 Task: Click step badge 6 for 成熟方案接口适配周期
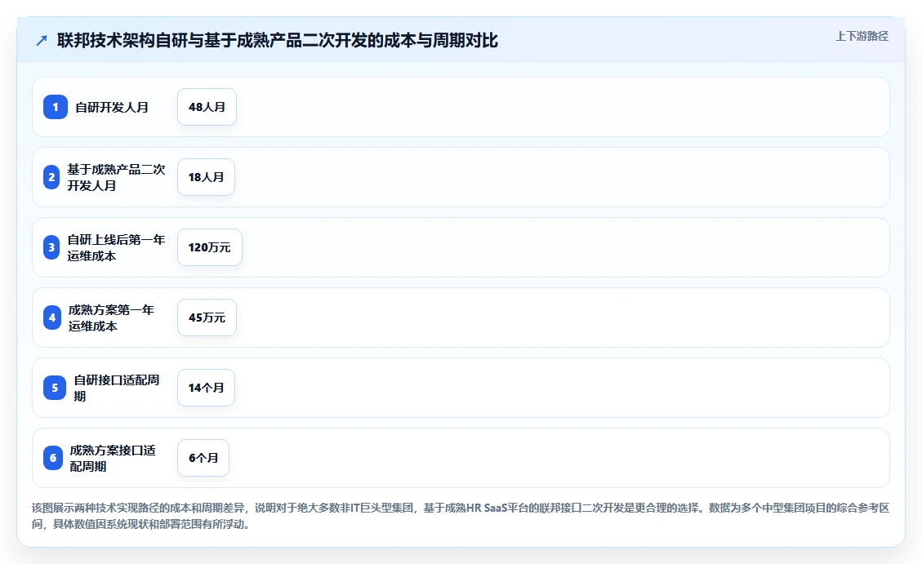tap(53, 458)
